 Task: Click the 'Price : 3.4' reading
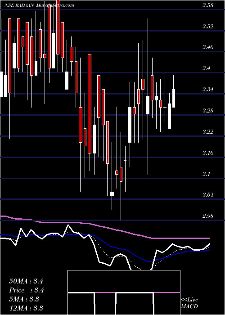pyautogui.click(x=27, y=290)
